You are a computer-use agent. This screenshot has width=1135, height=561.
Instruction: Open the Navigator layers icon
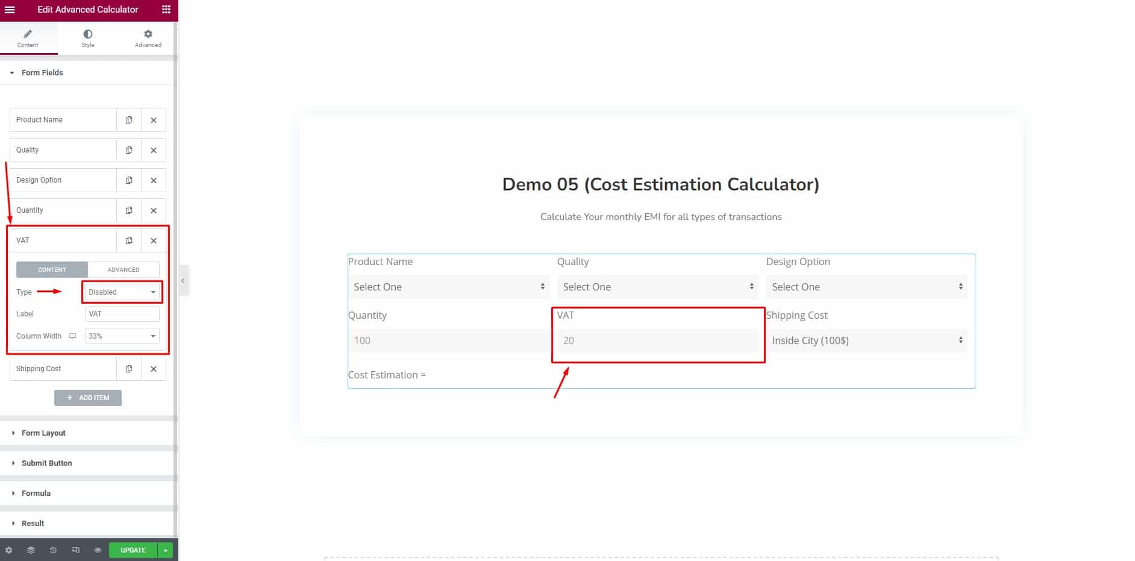(30, 550)
